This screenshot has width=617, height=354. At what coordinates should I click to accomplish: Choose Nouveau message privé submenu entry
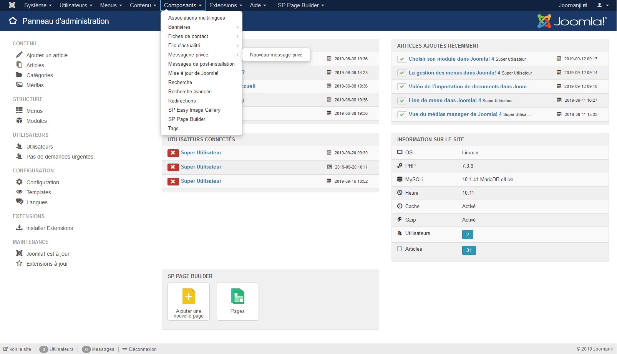point(276,55)
